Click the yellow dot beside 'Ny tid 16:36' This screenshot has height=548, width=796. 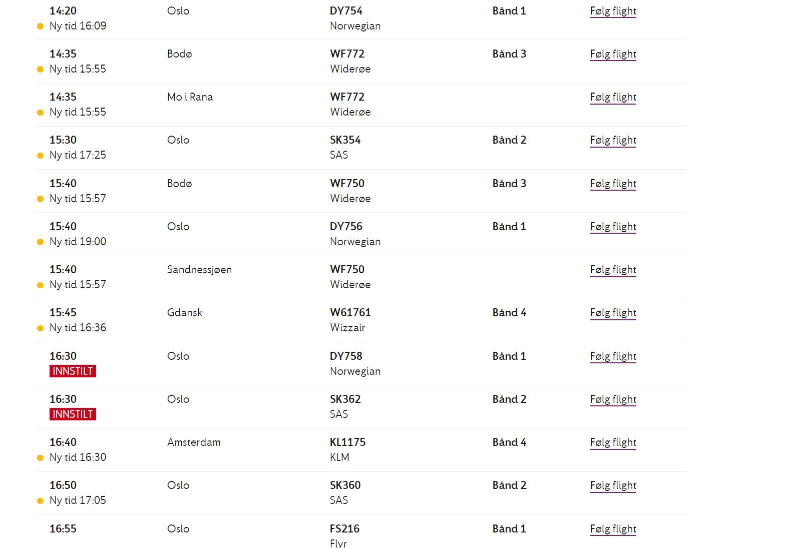click(x=41, y=328)
